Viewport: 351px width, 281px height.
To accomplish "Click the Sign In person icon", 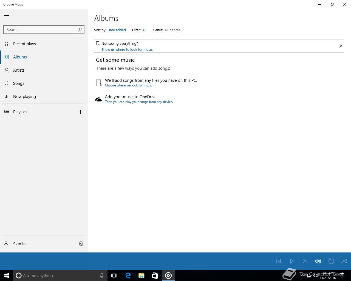I will [7, 244].
